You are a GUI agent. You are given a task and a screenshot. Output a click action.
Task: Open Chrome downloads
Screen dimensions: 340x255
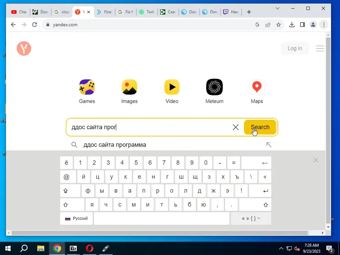(292, 25)
